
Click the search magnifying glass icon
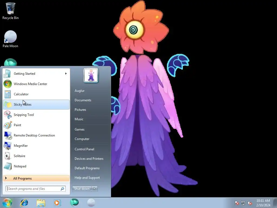coord(62,189)
